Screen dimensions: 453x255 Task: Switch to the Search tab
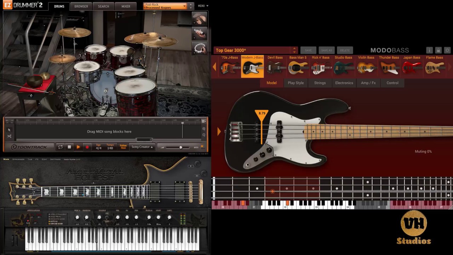coord(103,6)
